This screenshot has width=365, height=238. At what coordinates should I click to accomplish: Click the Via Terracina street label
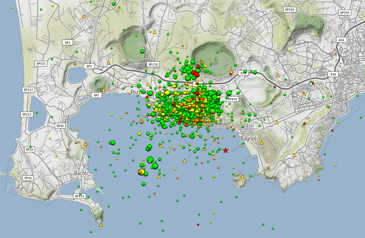279,103
